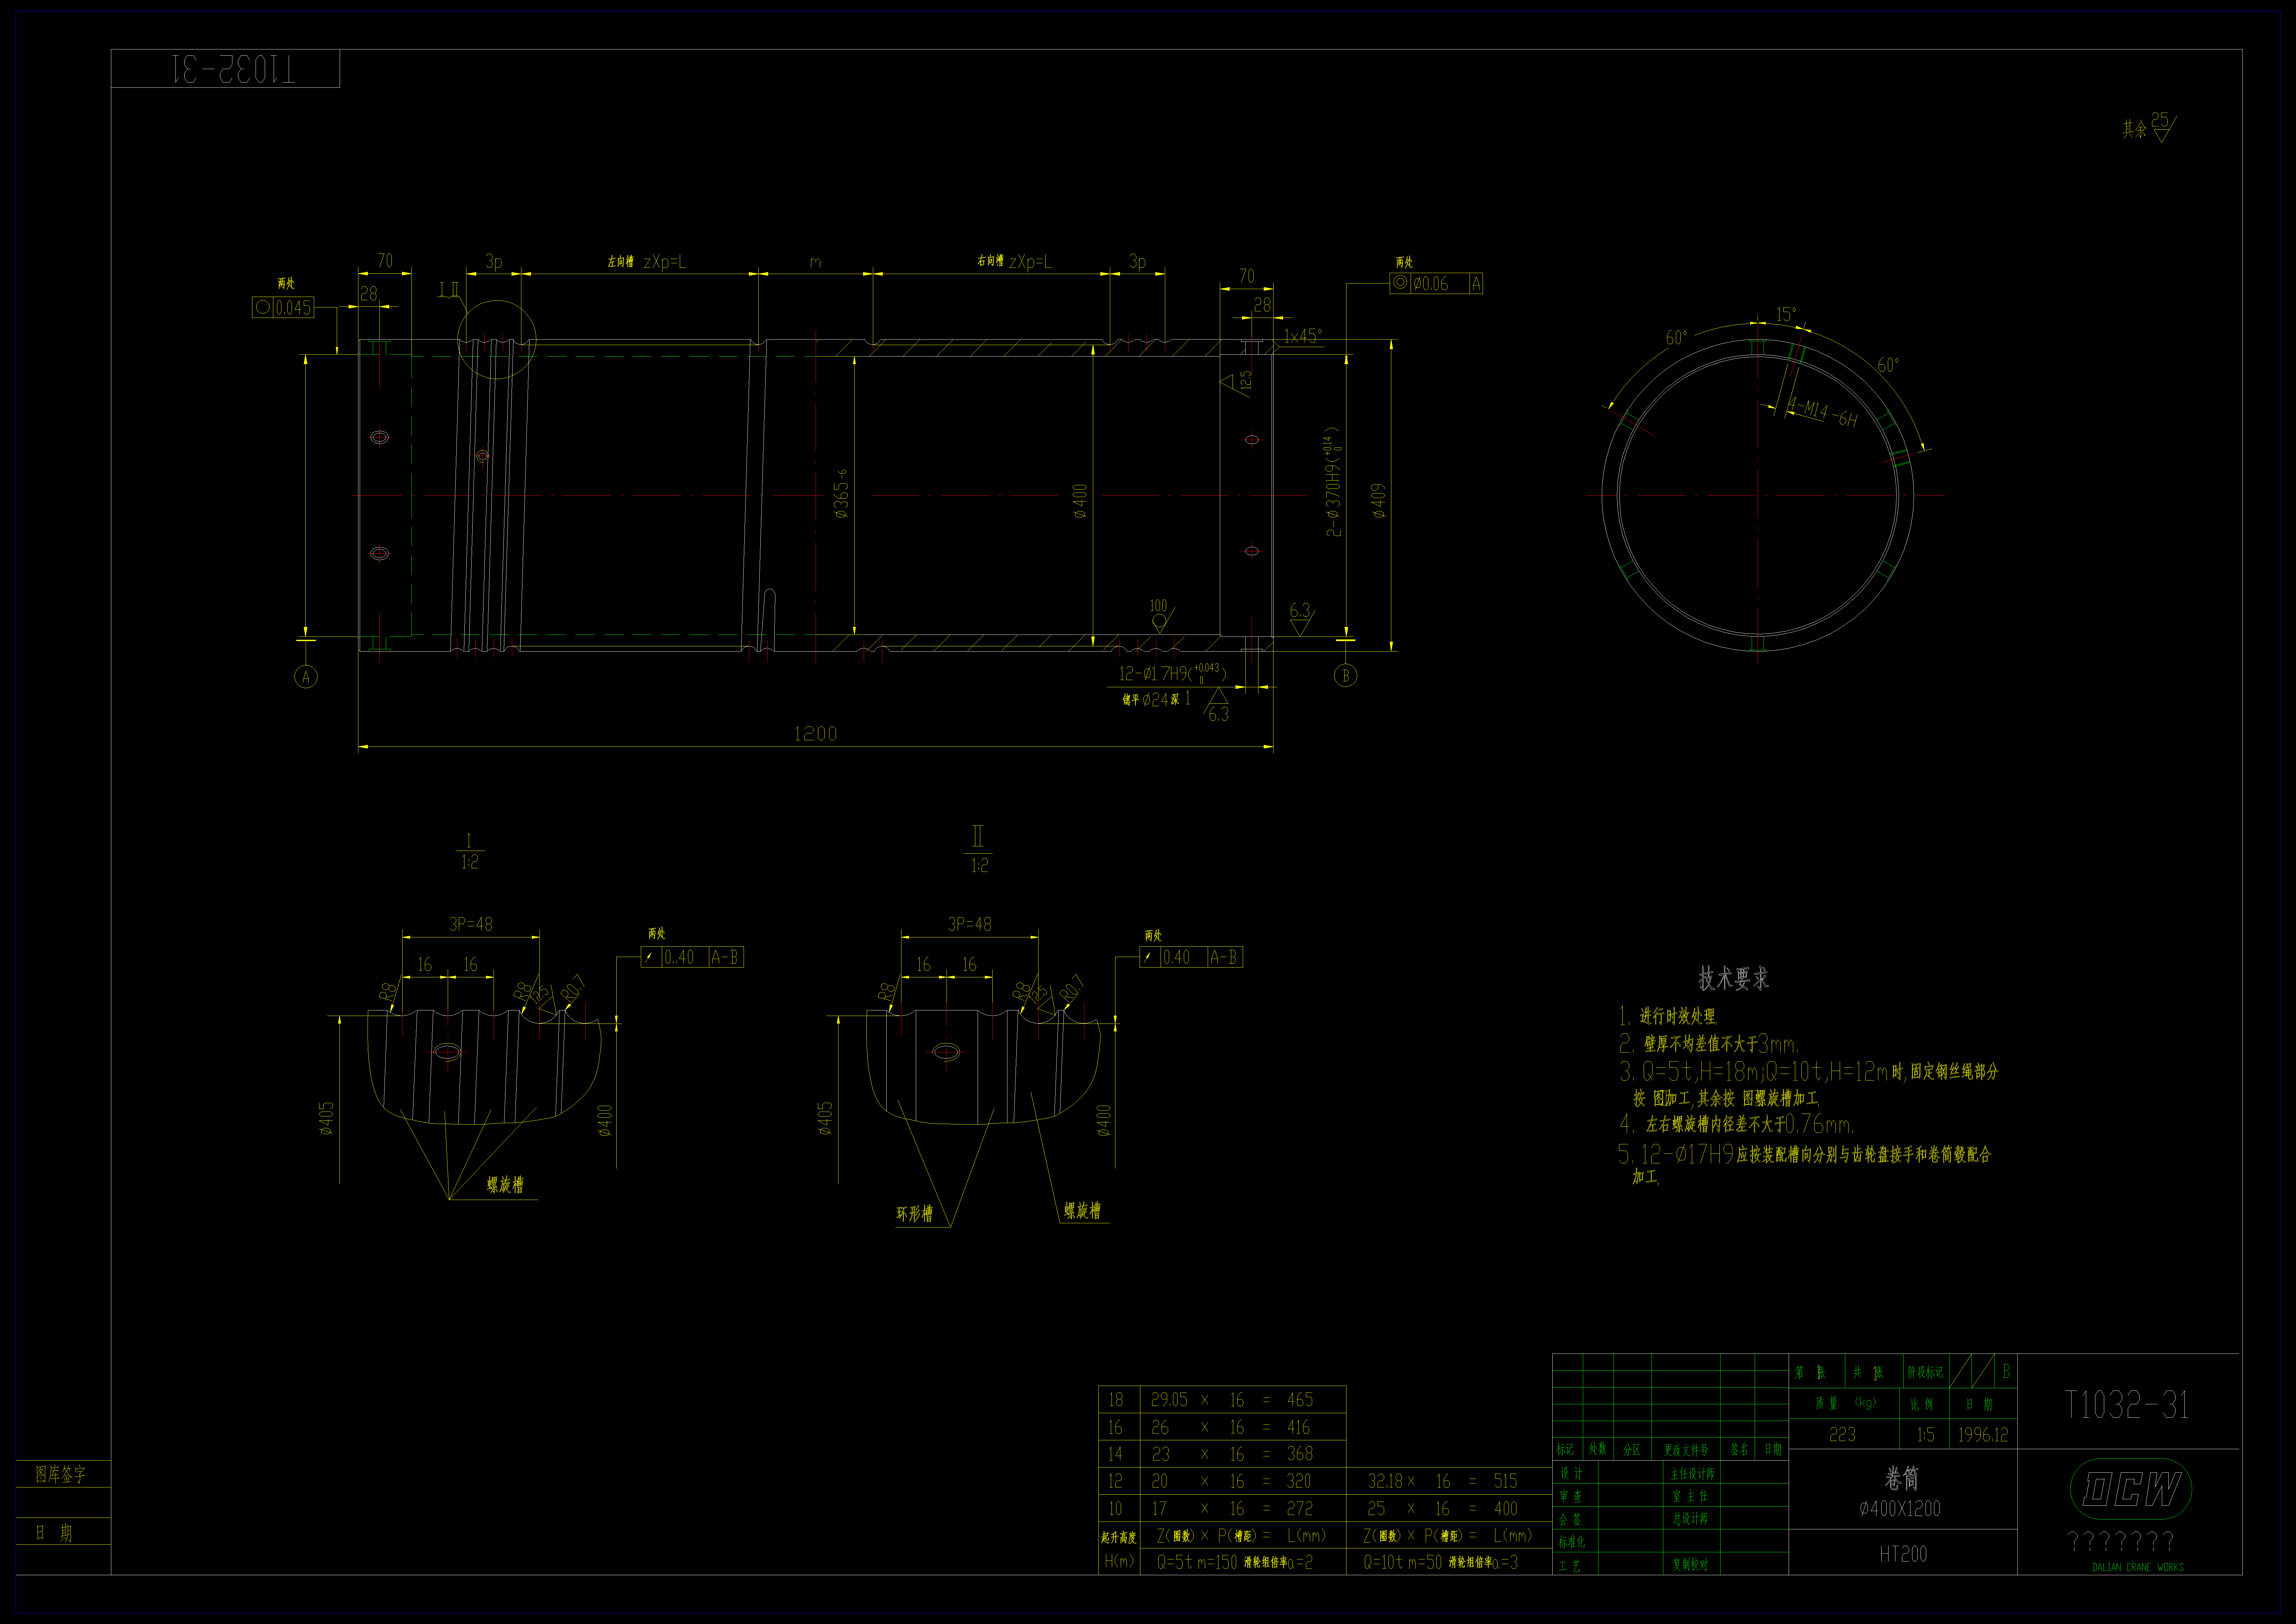Click the "环形槽" leader label
The width and height of the screenshot is (2296, 1624).
pyautogui.click(x=914, y=1214)
